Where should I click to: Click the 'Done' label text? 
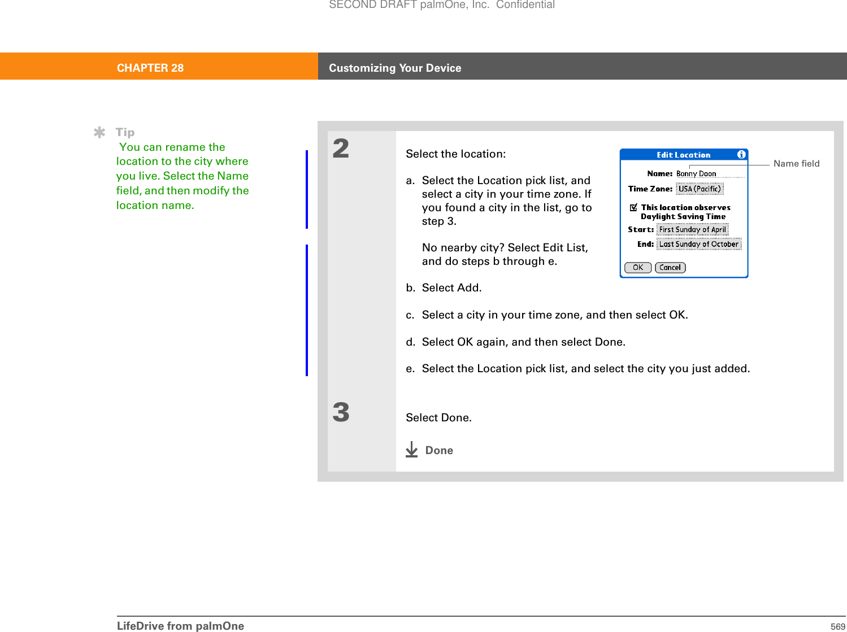click(439, 450)
